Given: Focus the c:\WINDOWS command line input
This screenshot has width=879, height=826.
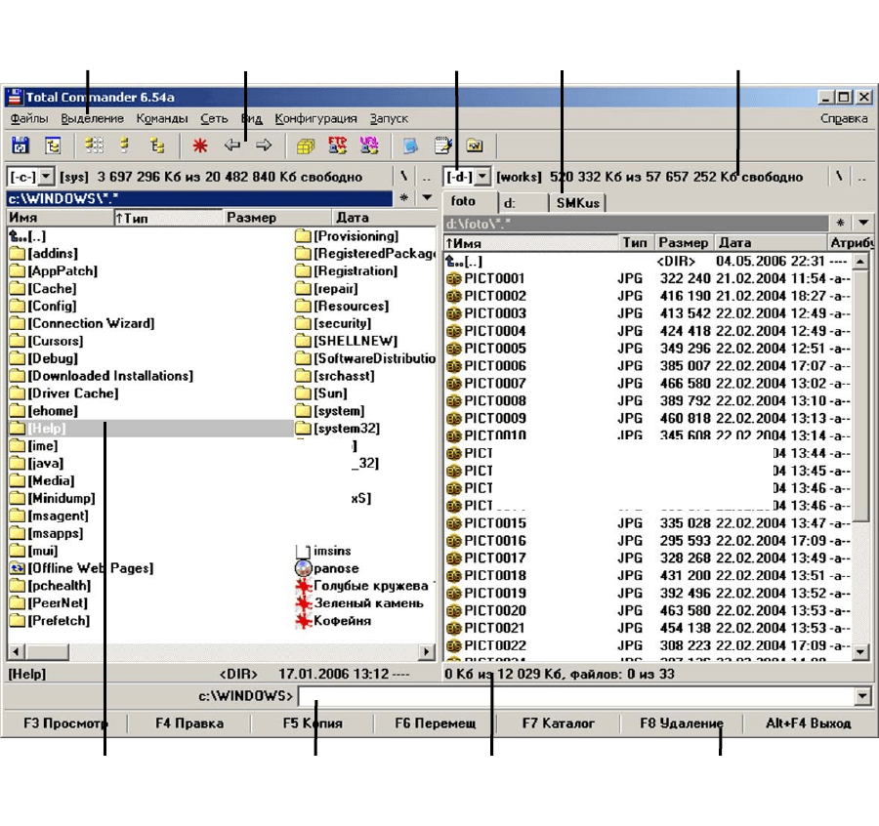Looking at the screenshot, I should (576, 696).
